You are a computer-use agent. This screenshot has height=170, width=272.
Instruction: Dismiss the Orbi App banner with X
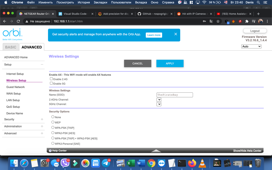click(176, 34)
